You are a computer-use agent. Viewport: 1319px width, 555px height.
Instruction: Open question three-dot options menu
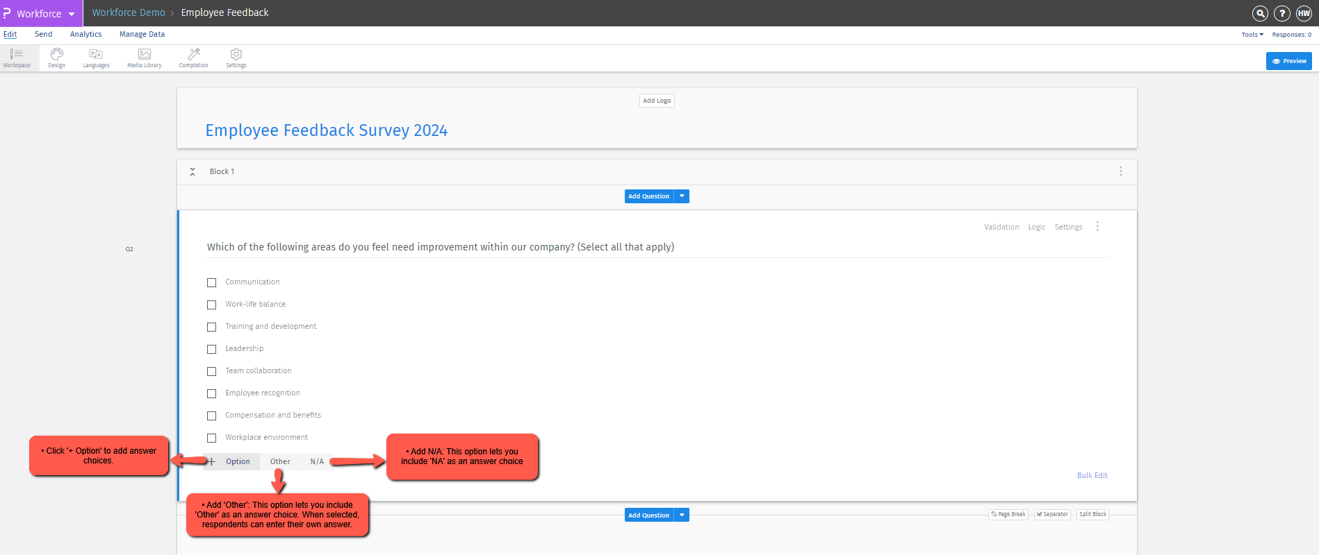tap(1097, 226)
